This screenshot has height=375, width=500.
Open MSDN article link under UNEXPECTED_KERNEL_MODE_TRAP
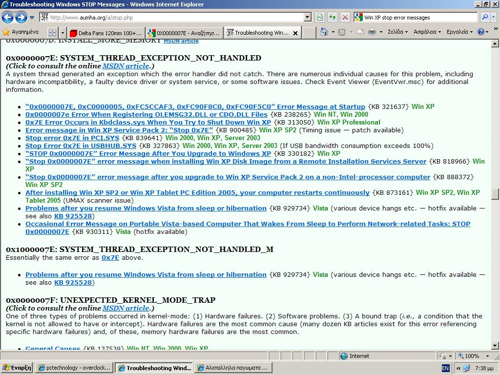click(x=125, y=308)
